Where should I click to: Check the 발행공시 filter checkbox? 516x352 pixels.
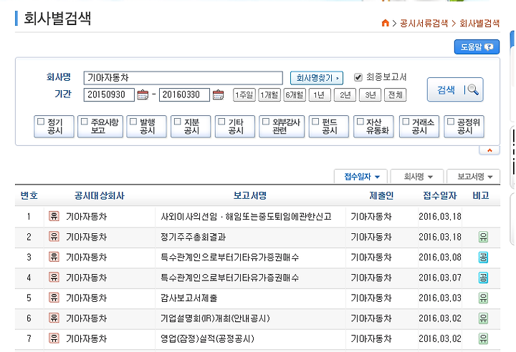coord(133,122)
